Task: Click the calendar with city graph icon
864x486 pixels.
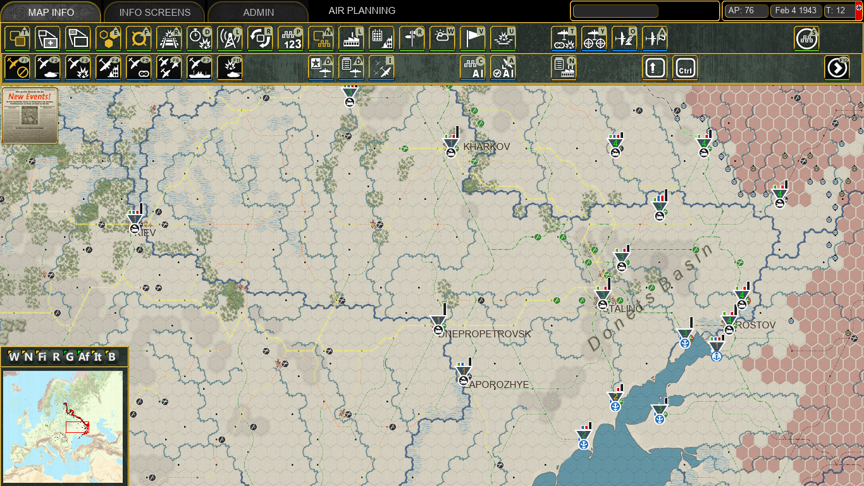Action: pyautogui.click(x=381, y=39)
